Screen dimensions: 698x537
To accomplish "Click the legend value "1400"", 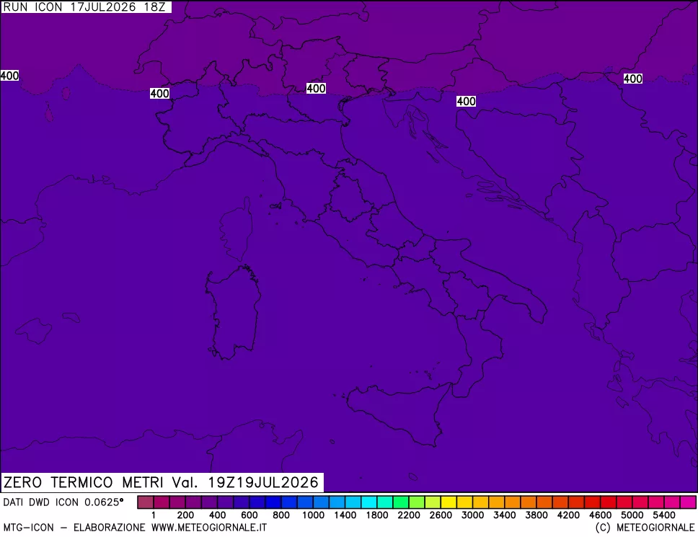I will (345, 515).
